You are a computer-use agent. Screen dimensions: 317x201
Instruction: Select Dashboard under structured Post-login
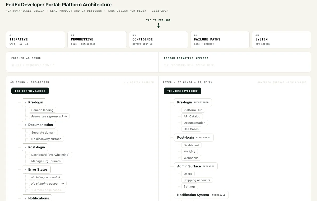pyautogui.click(x=192, y=145)
